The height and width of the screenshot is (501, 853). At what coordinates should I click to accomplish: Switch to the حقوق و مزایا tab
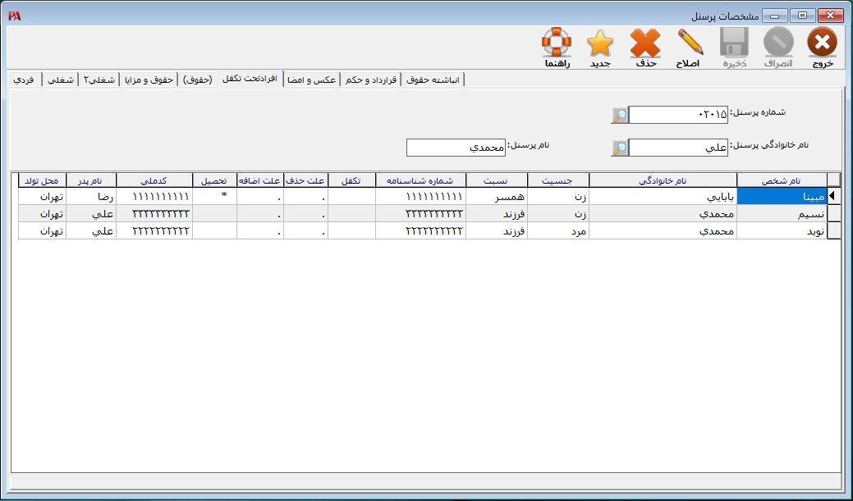pos(149,80)
